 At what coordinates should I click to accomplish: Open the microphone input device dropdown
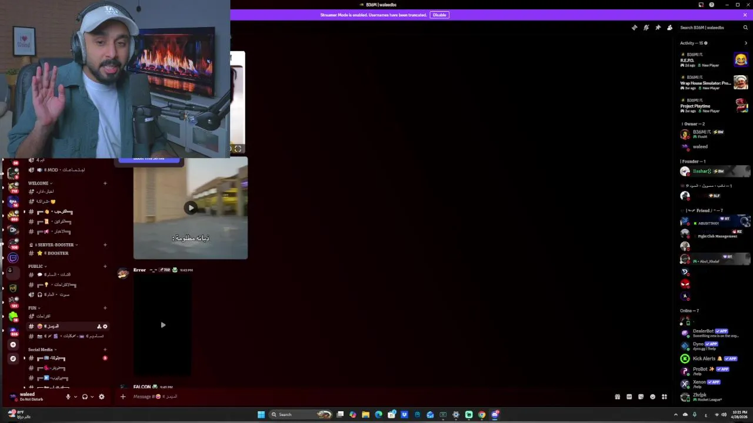[75, 397]
